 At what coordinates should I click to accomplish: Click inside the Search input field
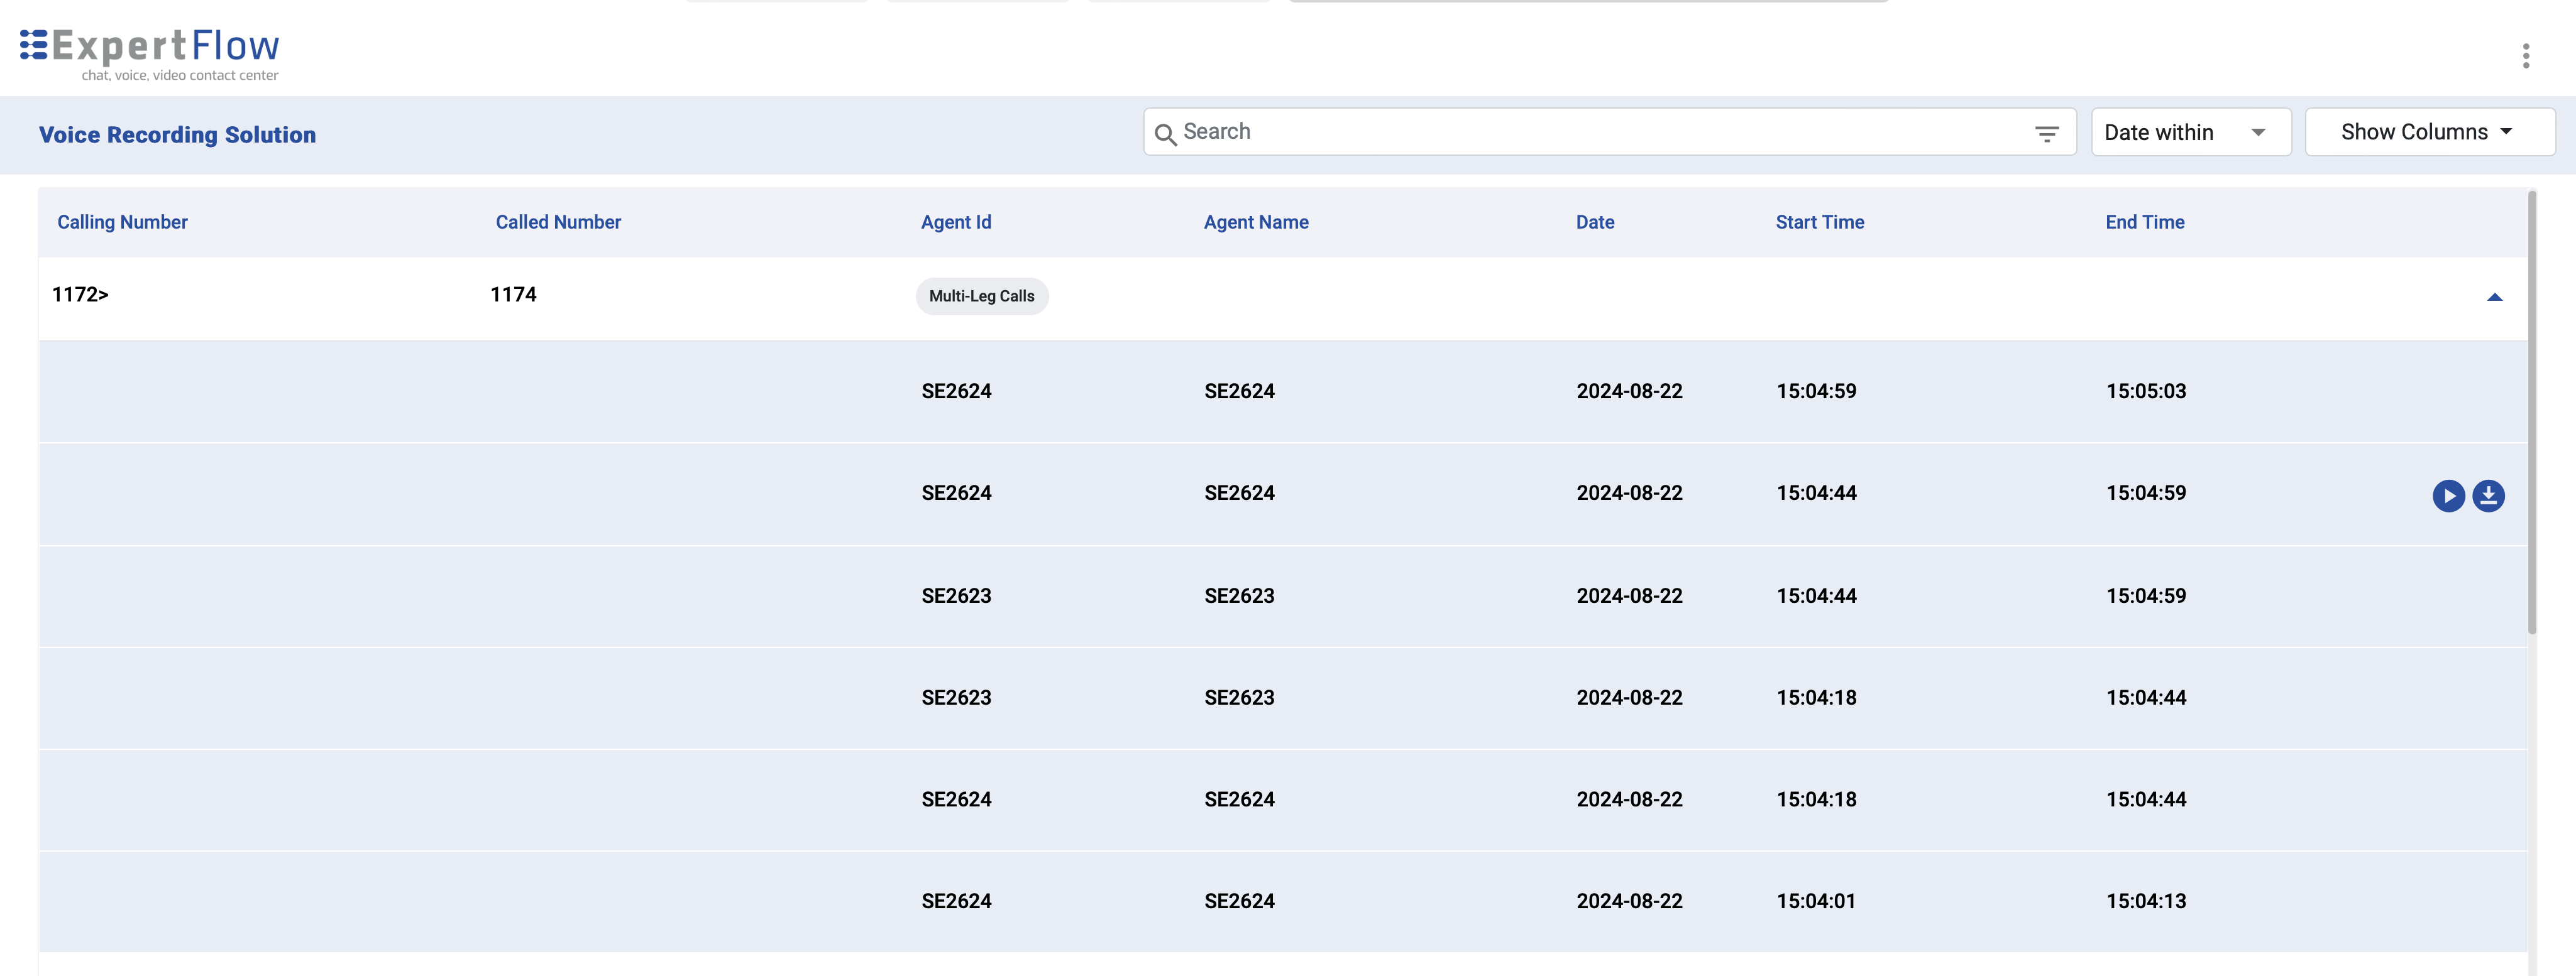coord(1500,131)
